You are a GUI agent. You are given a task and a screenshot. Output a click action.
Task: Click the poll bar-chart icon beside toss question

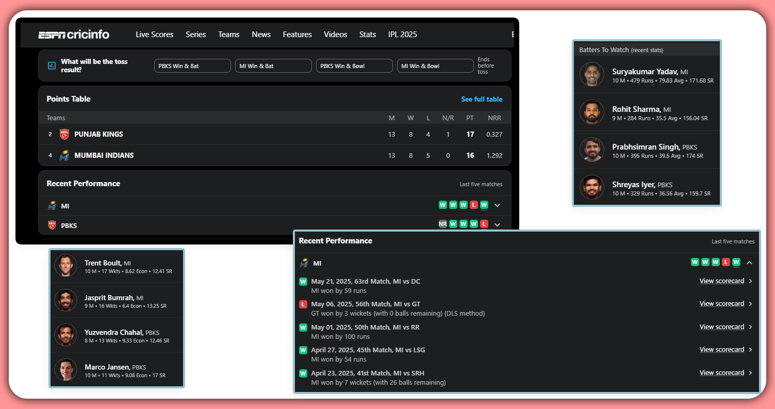tap(52, 66)
